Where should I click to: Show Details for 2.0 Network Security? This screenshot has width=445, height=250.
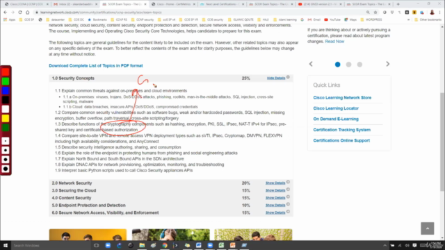(275, 183)
